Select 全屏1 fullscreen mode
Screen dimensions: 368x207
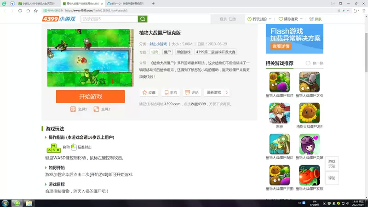(x=79, y=109)
